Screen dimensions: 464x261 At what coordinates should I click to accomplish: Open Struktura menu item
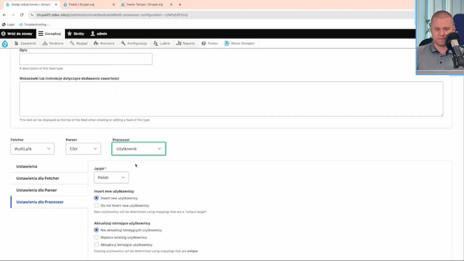click(53, 43)
